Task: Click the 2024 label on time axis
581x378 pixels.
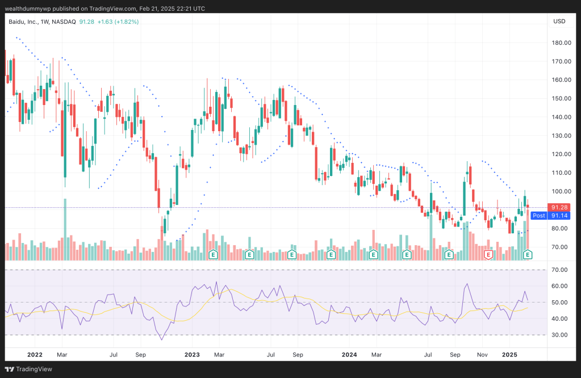Action: pyautogui.click(x=349, y=354)
